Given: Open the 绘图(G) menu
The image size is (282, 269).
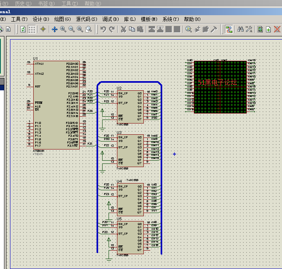Looking at the screenshot, I should [x=62, y=19].
